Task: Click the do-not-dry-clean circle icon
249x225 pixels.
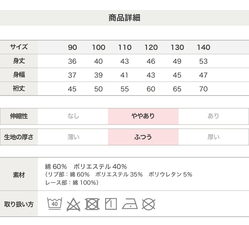Action: click(148, 204)
